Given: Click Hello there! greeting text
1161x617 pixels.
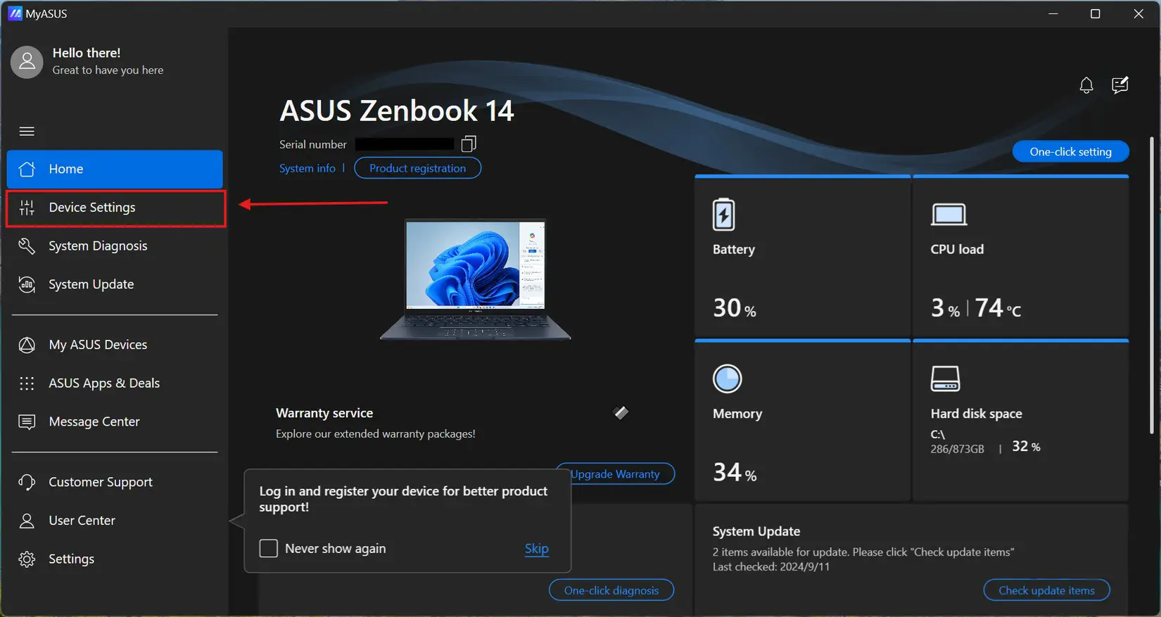Looking at the screenshot, I should tap(87, 53).
